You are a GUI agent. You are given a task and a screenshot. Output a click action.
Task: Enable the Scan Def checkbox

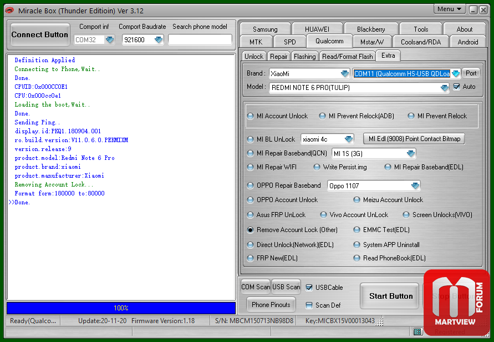tap(309, 305)
